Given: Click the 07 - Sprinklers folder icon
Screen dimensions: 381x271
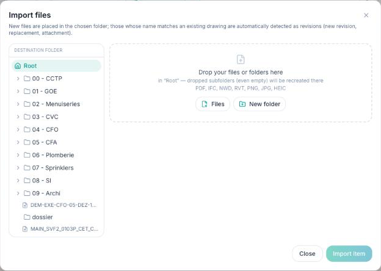Looking at the screenshot, I should [x=27, y=168].
